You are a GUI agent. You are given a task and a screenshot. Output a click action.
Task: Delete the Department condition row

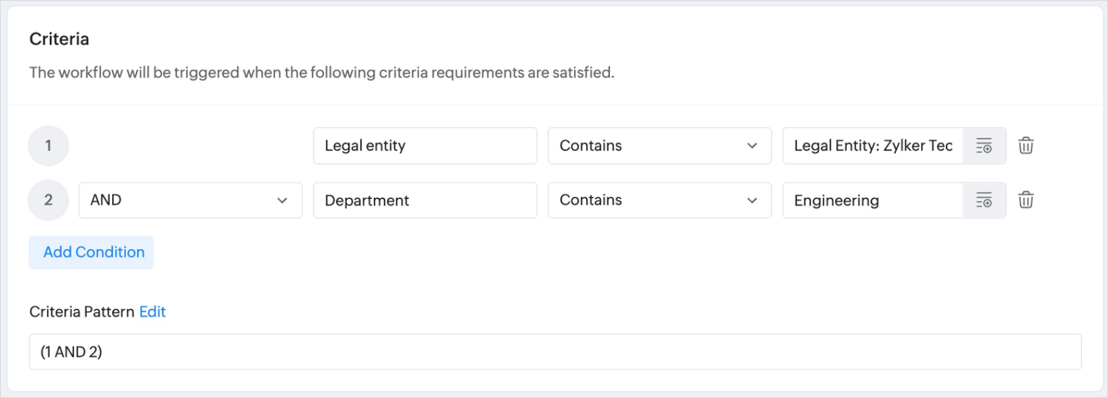tap(1026, 200)
